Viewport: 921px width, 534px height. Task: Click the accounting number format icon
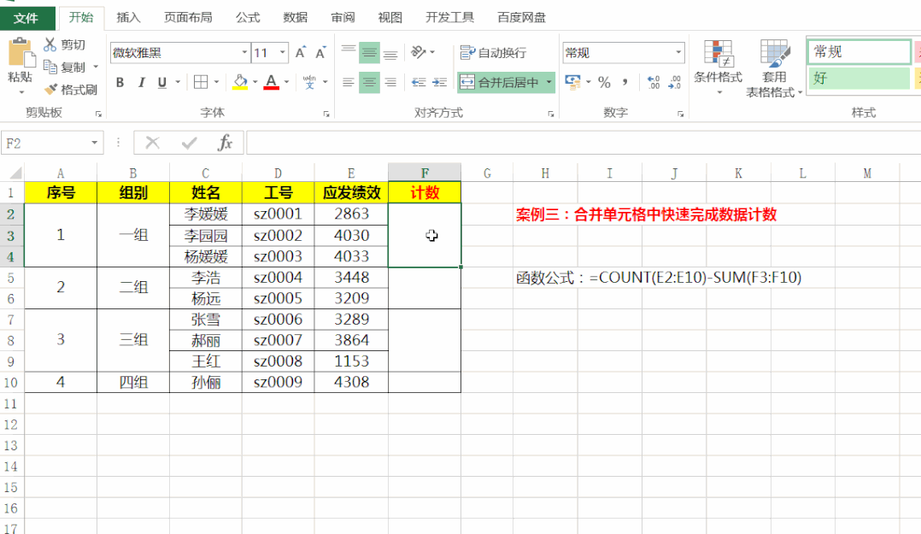click(572, 82)
